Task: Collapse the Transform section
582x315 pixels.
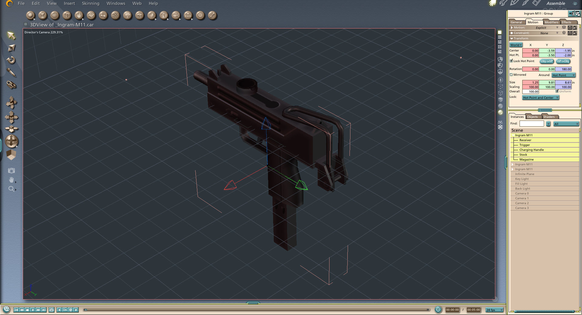Action: click(x=512, y=38)
